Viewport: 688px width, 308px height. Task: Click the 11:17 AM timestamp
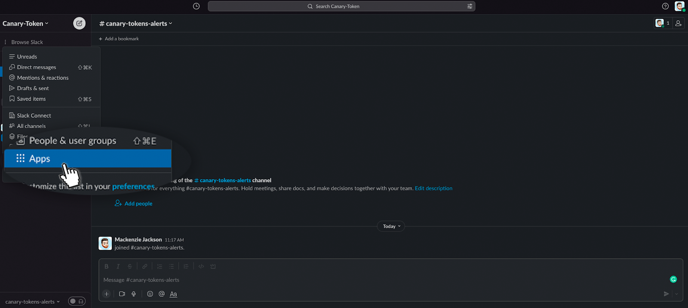point(174,240)
